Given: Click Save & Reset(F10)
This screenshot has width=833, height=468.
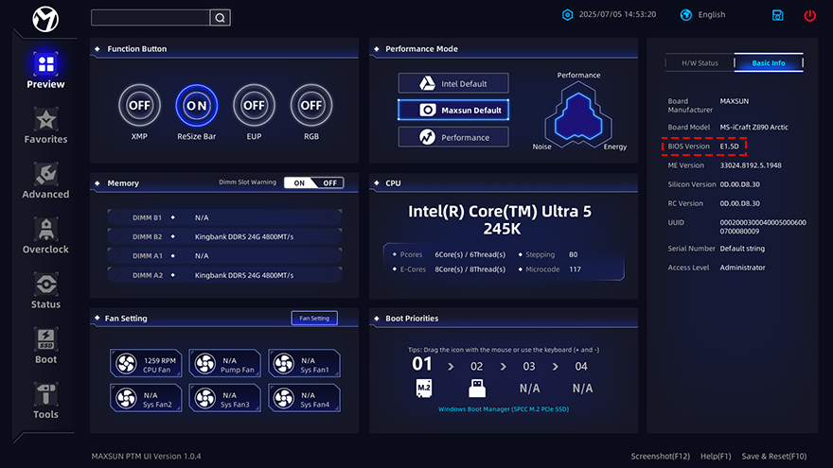Looking at the screenshot, I should click(x=774, y=457).
